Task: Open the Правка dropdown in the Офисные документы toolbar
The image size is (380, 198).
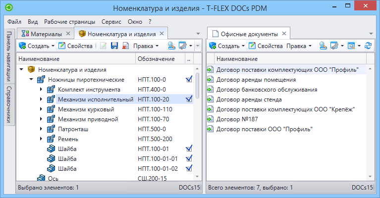Action: pyautogui.click(x=299, y=46)
